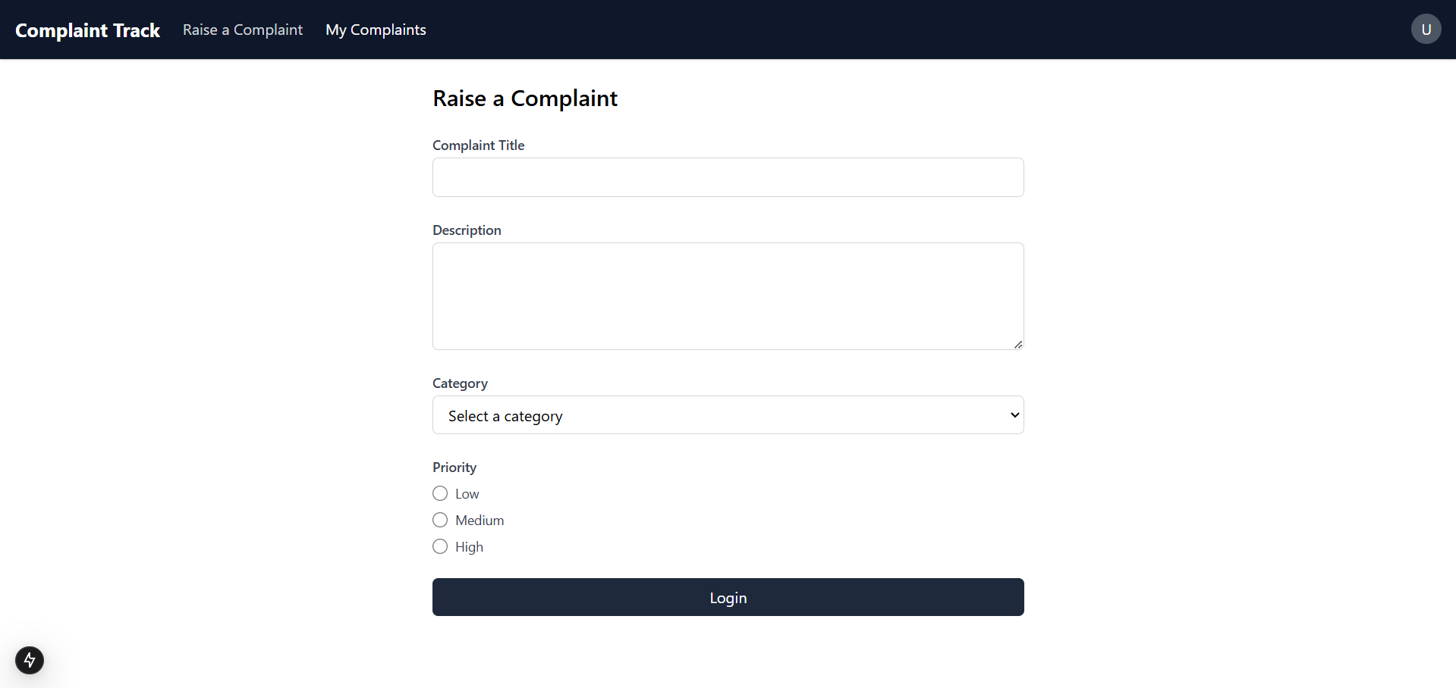Click the Category field label
1456x688 pixels.
click(460, 383)
